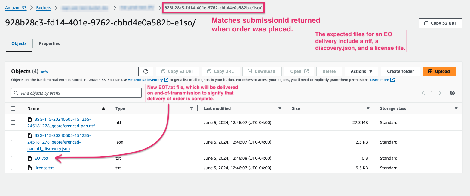Screen dimensions: 470x196
Task: Click Copy S3 URI in objects toolbar
Action: tap(177, 71)
